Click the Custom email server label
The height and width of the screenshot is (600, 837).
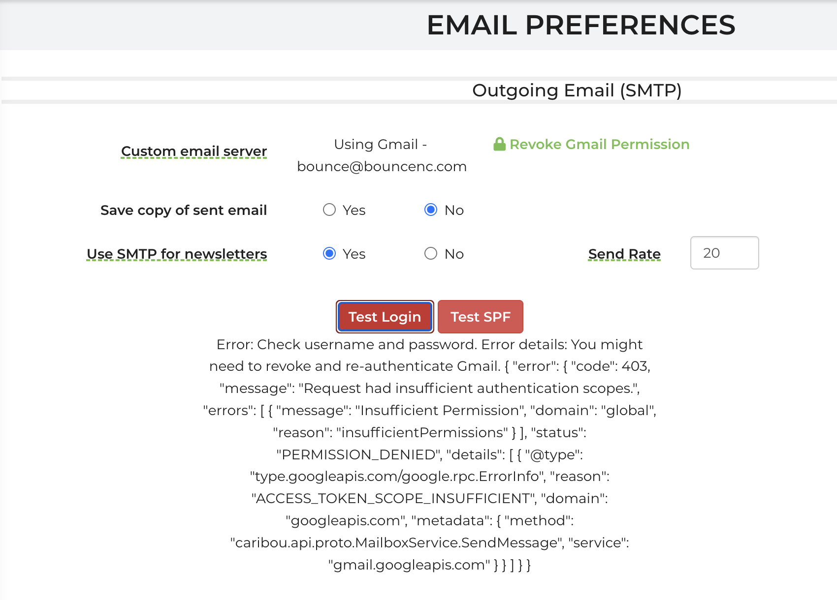tap(194, 151)
